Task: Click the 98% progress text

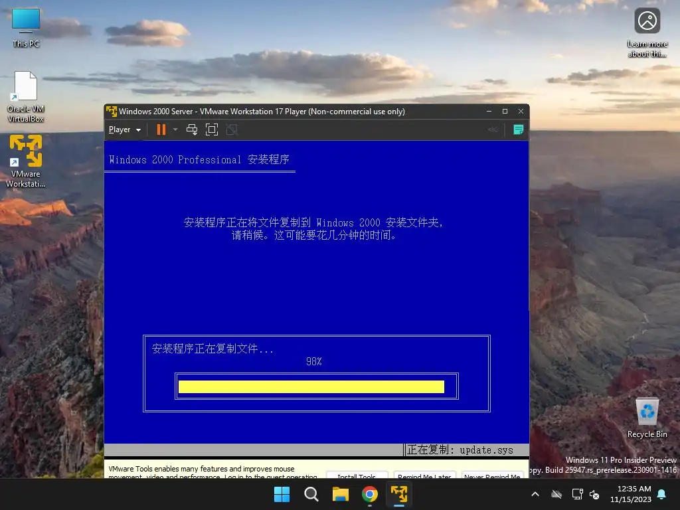Action: 314,362
